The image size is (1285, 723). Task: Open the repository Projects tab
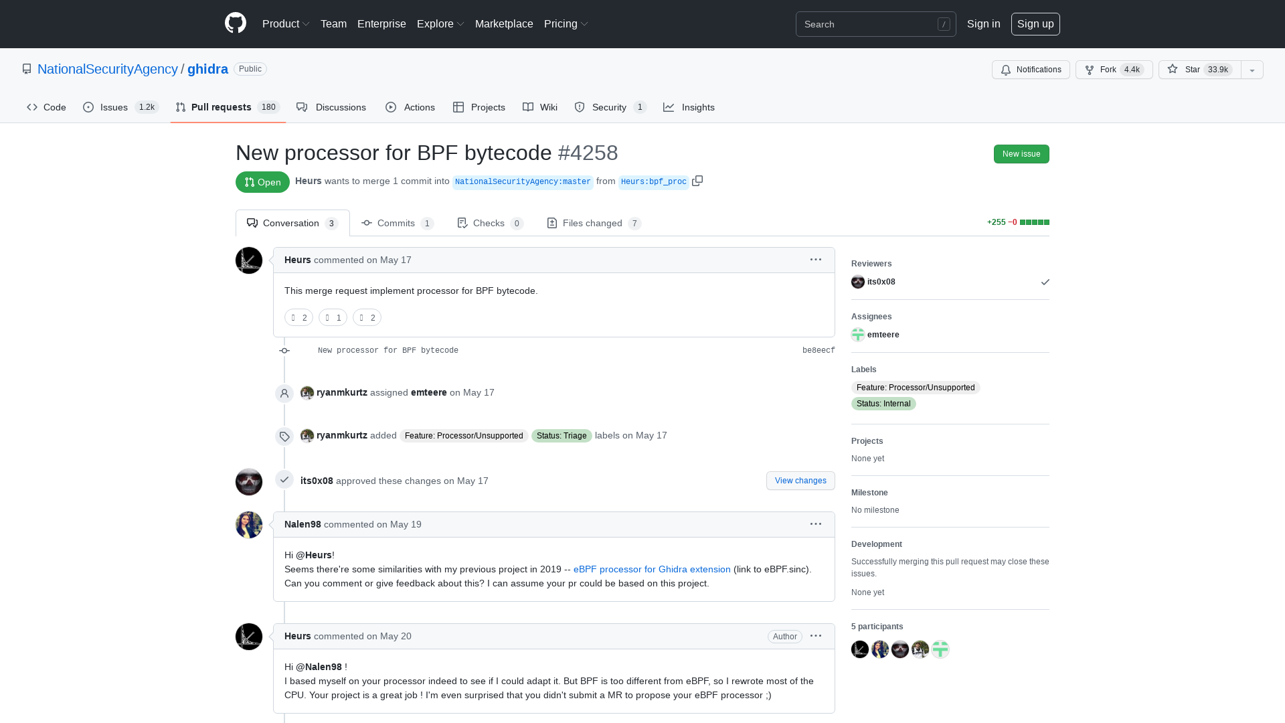[479, 107]
